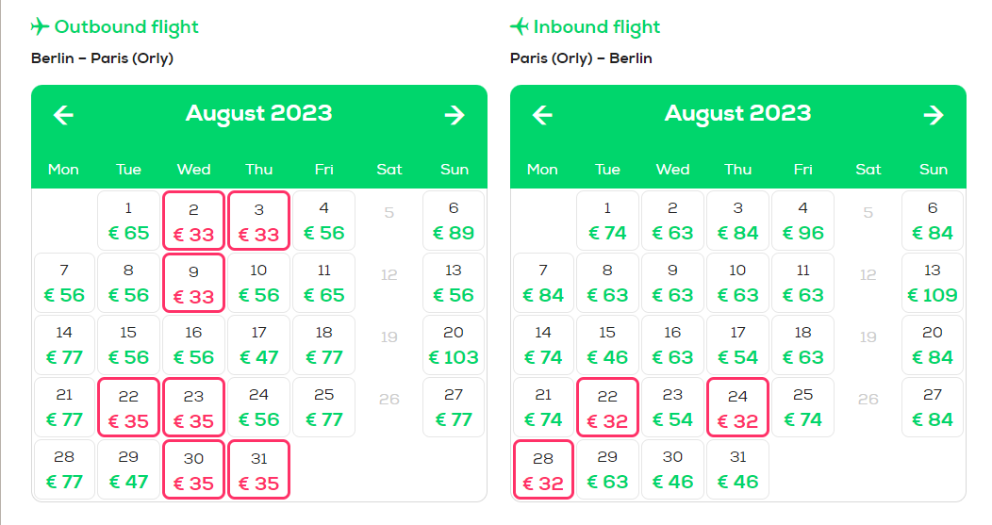Image resolution: width=992 pixels, height=525 pixels.
Task: Go to next month in inbound calendar
Action: (x=934, y=114)
